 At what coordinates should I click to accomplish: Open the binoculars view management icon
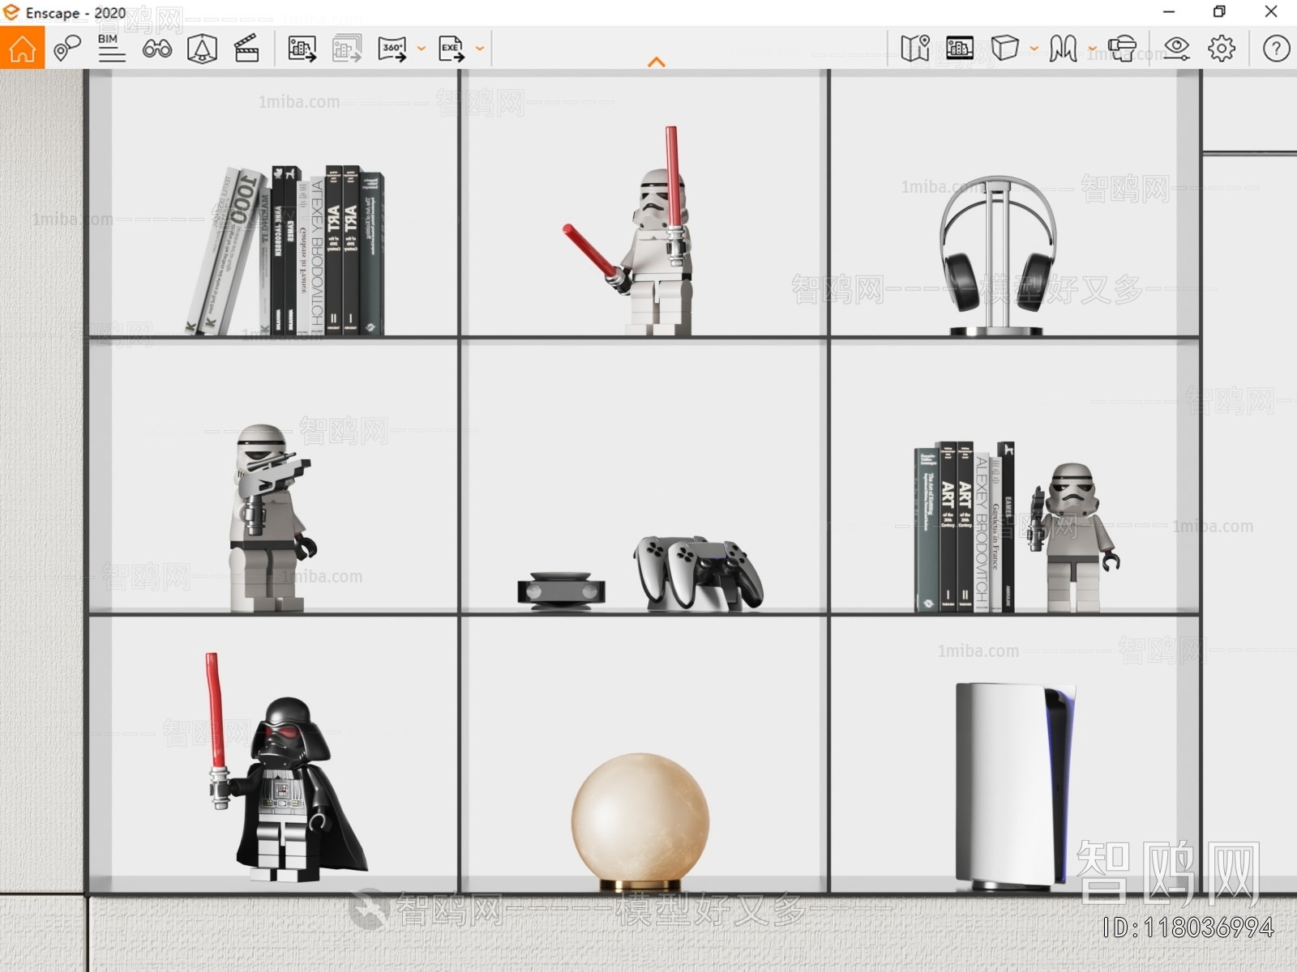pyautogui.click(x=156, y=49)
